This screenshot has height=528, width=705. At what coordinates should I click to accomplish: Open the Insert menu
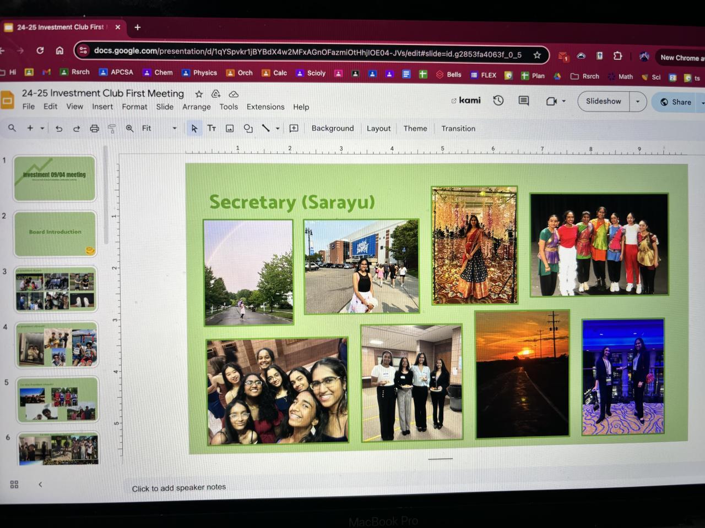102,107
